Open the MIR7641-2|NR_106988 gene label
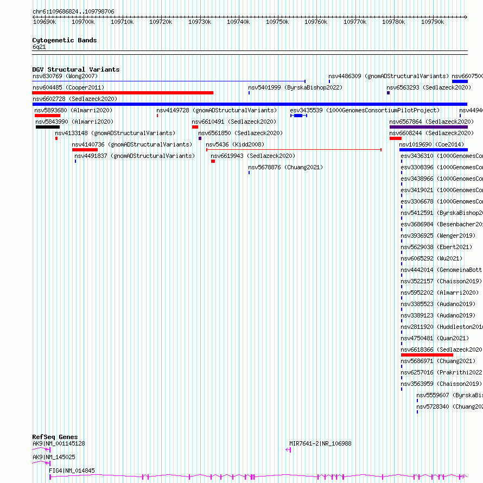The height and width of the screenshot is (483, 483). click(x=320, y=443)
